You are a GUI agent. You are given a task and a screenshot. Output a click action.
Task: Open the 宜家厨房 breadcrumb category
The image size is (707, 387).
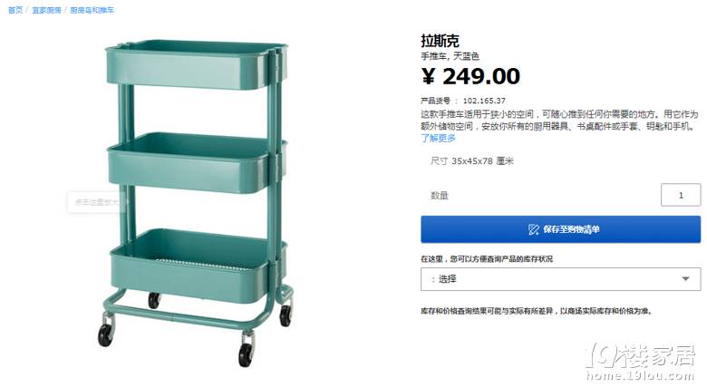click(x=46, y=10)
